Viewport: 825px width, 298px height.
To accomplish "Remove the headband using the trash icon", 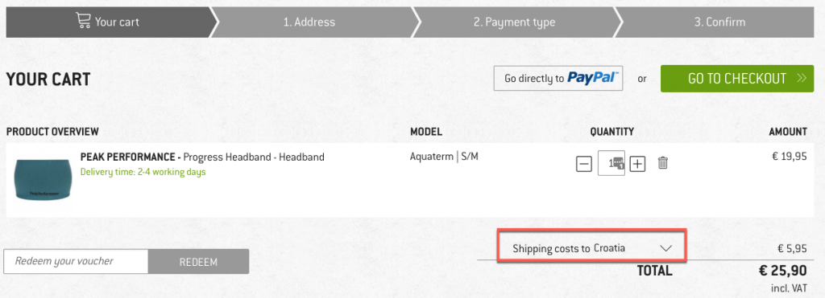I will tap(663, 162).
